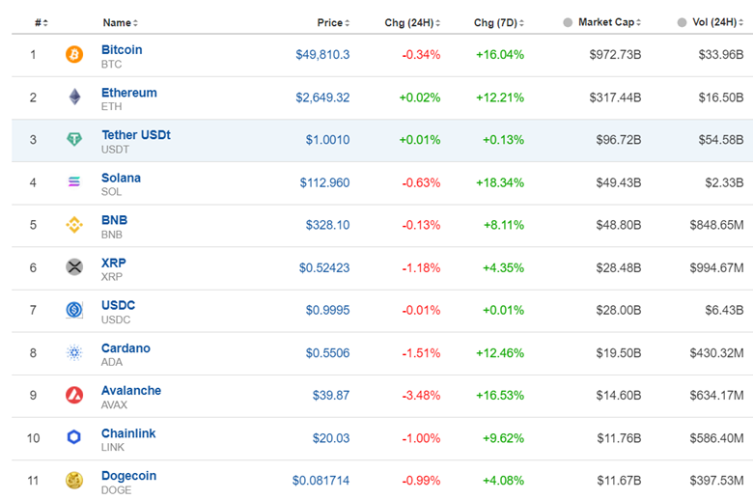753x500 pixels.
Task: Click the Ethereum diamond logo icon
Action: (x=74, y=97)
